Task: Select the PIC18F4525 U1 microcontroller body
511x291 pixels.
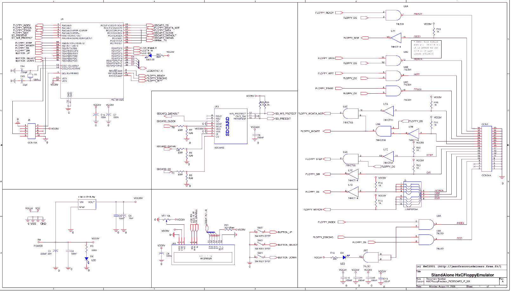Action: tap(92, 60)
